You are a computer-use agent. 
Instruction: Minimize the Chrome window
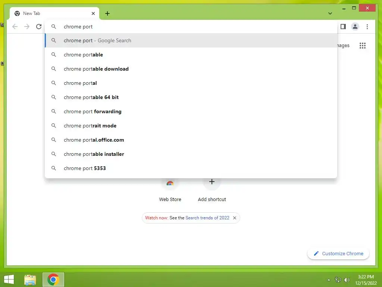click(344, 8)
